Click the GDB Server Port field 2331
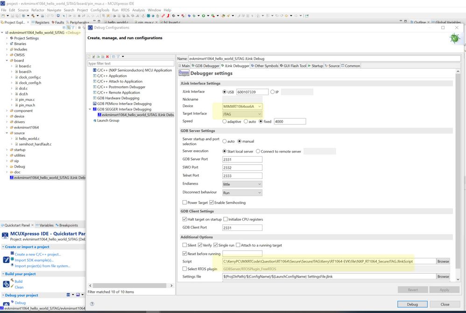 point(242,160)
